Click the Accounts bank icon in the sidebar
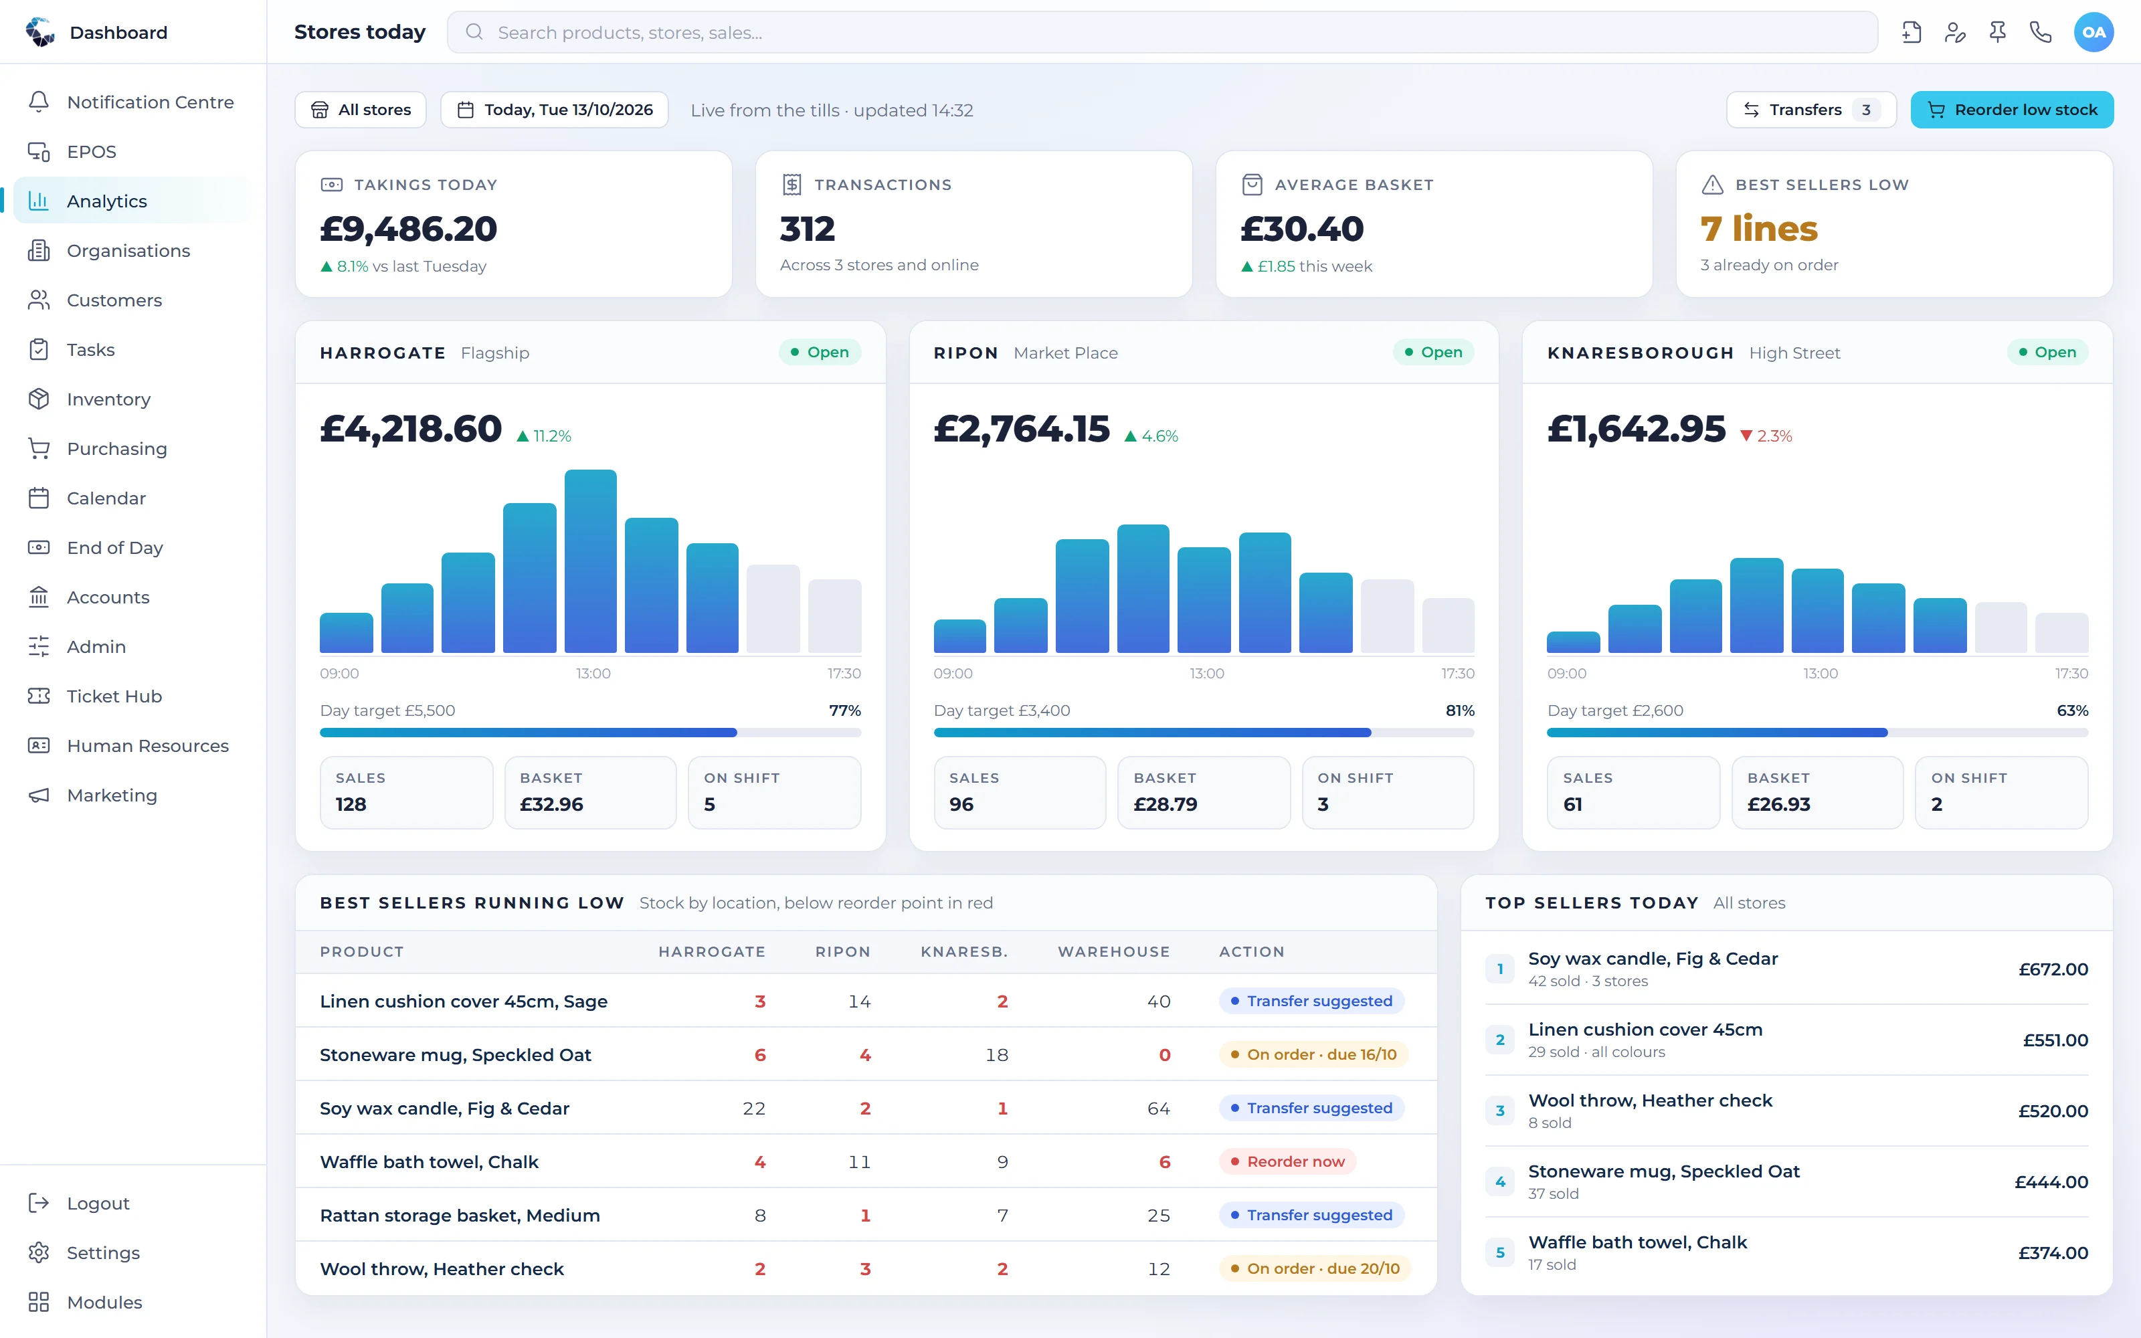 point(39,597)
